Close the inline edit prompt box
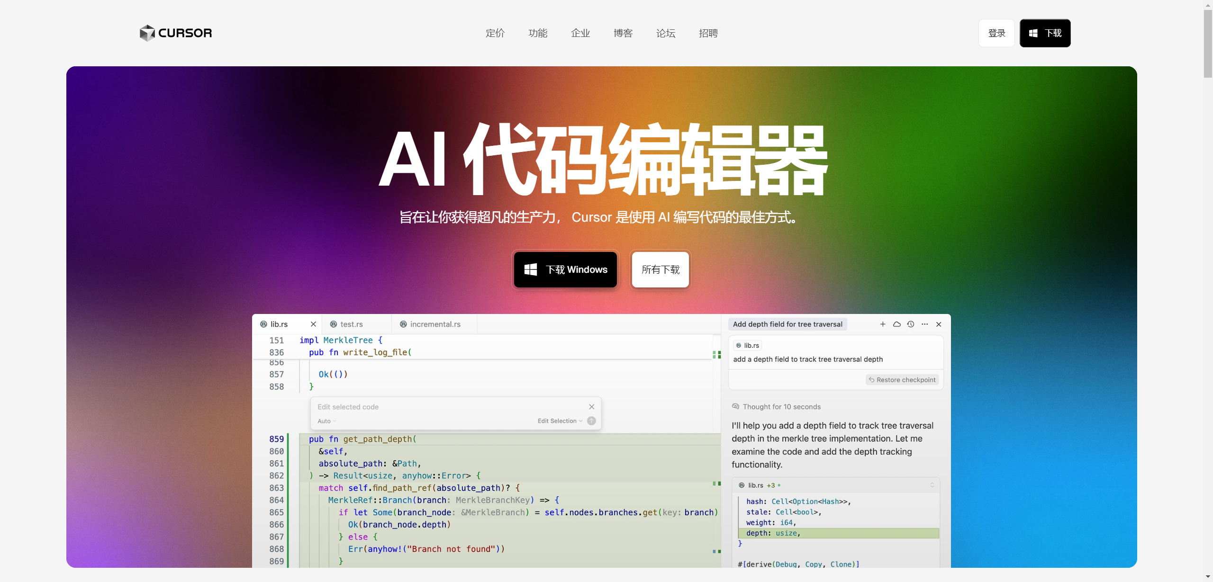Viewport: 1213px width, 582px height. click(x=591, y=407)
